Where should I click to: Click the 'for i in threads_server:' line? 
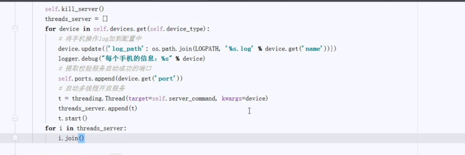pyautogui.click(x=86, y=128)
